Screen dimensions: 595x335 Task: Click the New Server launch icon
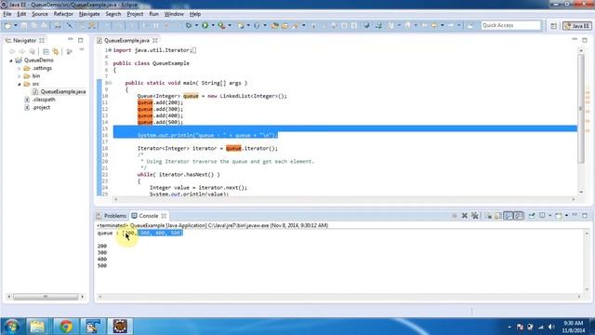pyautogui.click(x=241, y=25)
